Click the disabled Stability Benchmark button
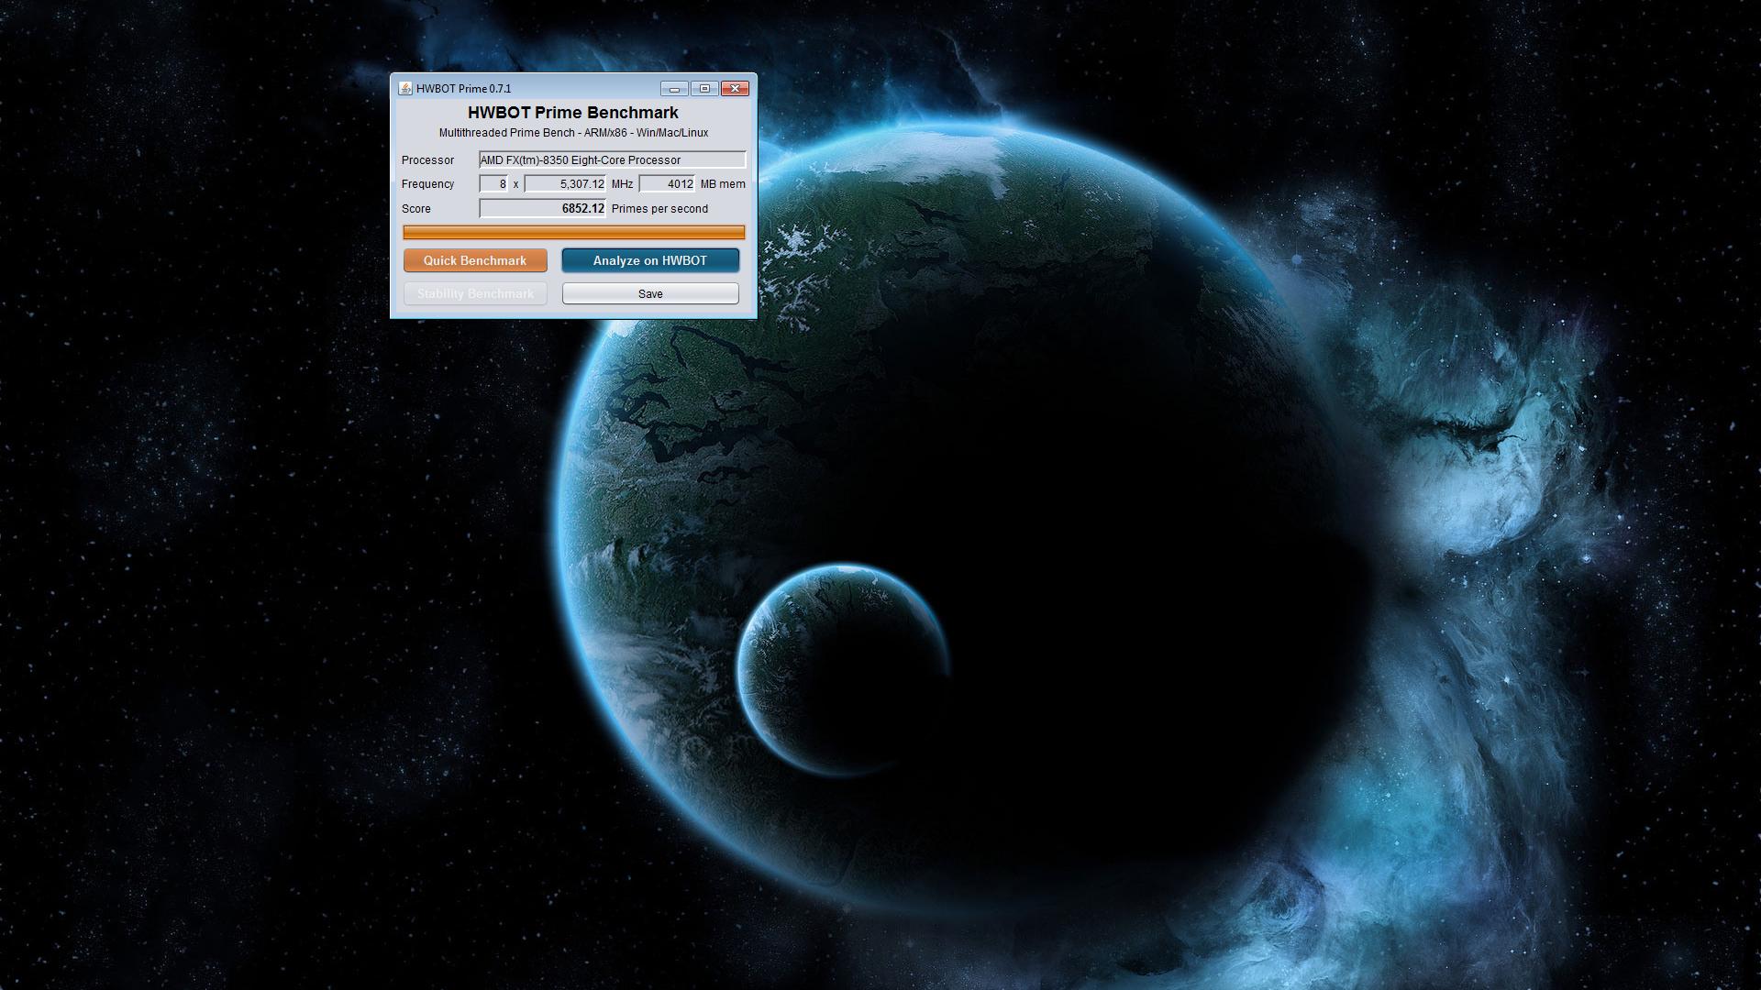1761x990 pixels. click(x=475, y=293)
